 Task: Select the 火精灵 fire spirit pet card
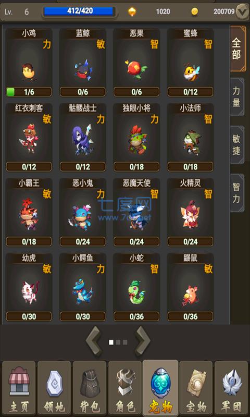point(190,213)
